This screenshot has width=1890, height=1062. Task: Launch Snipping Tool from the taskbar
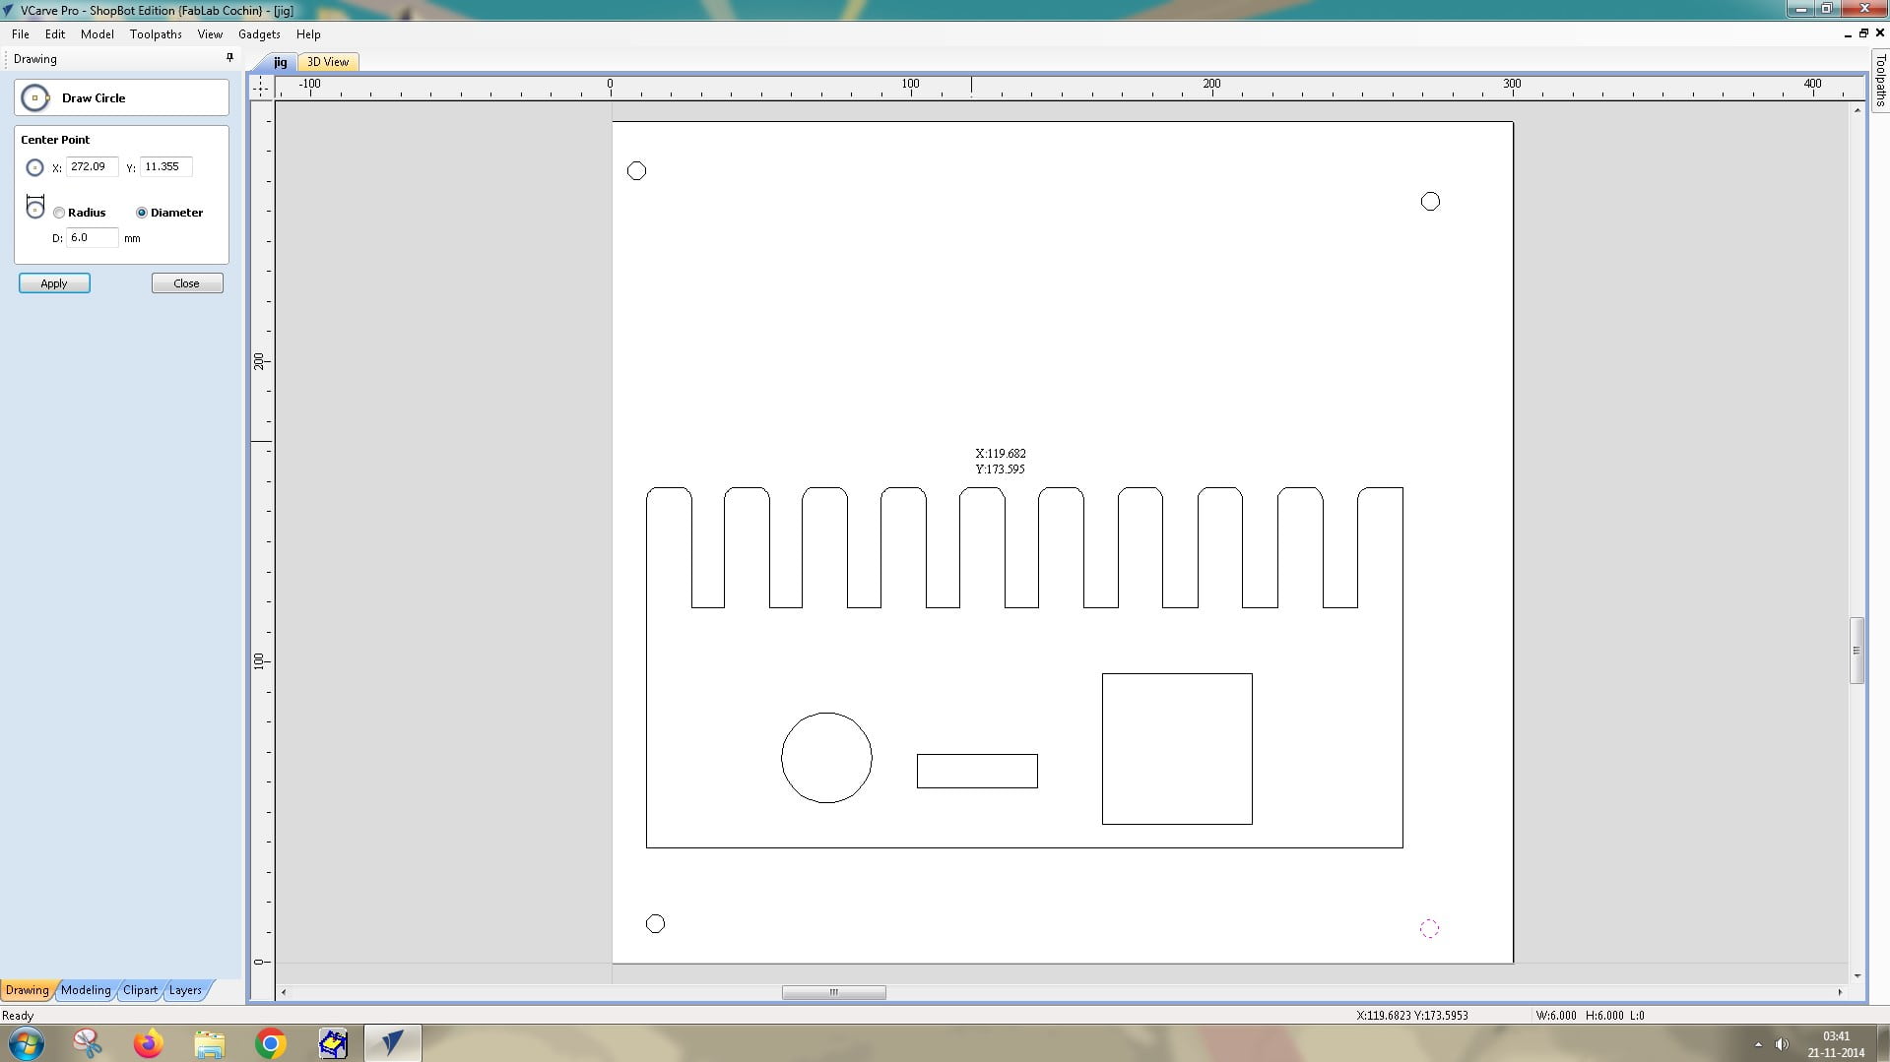point(88,1043)
